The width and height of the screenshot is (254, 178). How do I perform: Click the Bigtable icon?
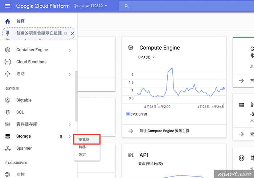(8, 100)
